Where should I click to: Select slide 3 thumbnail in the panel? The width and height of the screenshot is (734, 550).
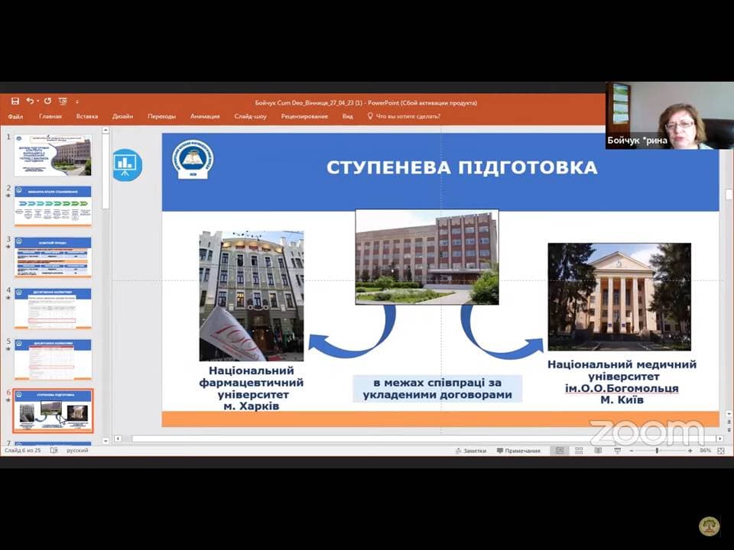(x=53, y=257)
